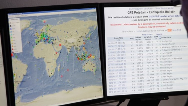Select the red earthquake circle in Southern Iran
Image resolution: width=188 pixels, height=106 pixels.
pos(60,45)
